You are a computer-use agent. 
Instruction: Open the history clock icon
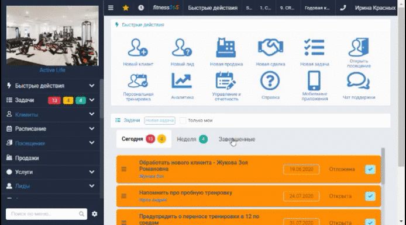coord(141,8)
